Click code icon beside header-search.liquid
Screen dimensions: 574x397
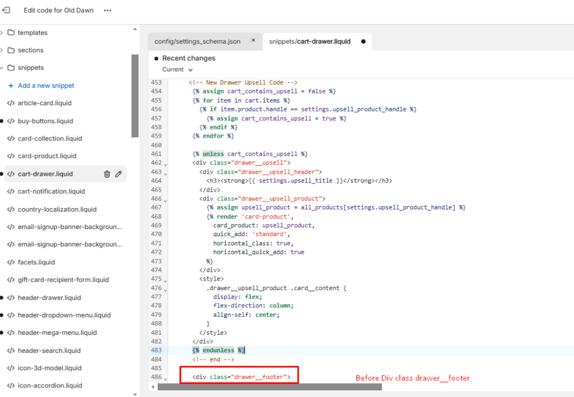tap(11, 351)
